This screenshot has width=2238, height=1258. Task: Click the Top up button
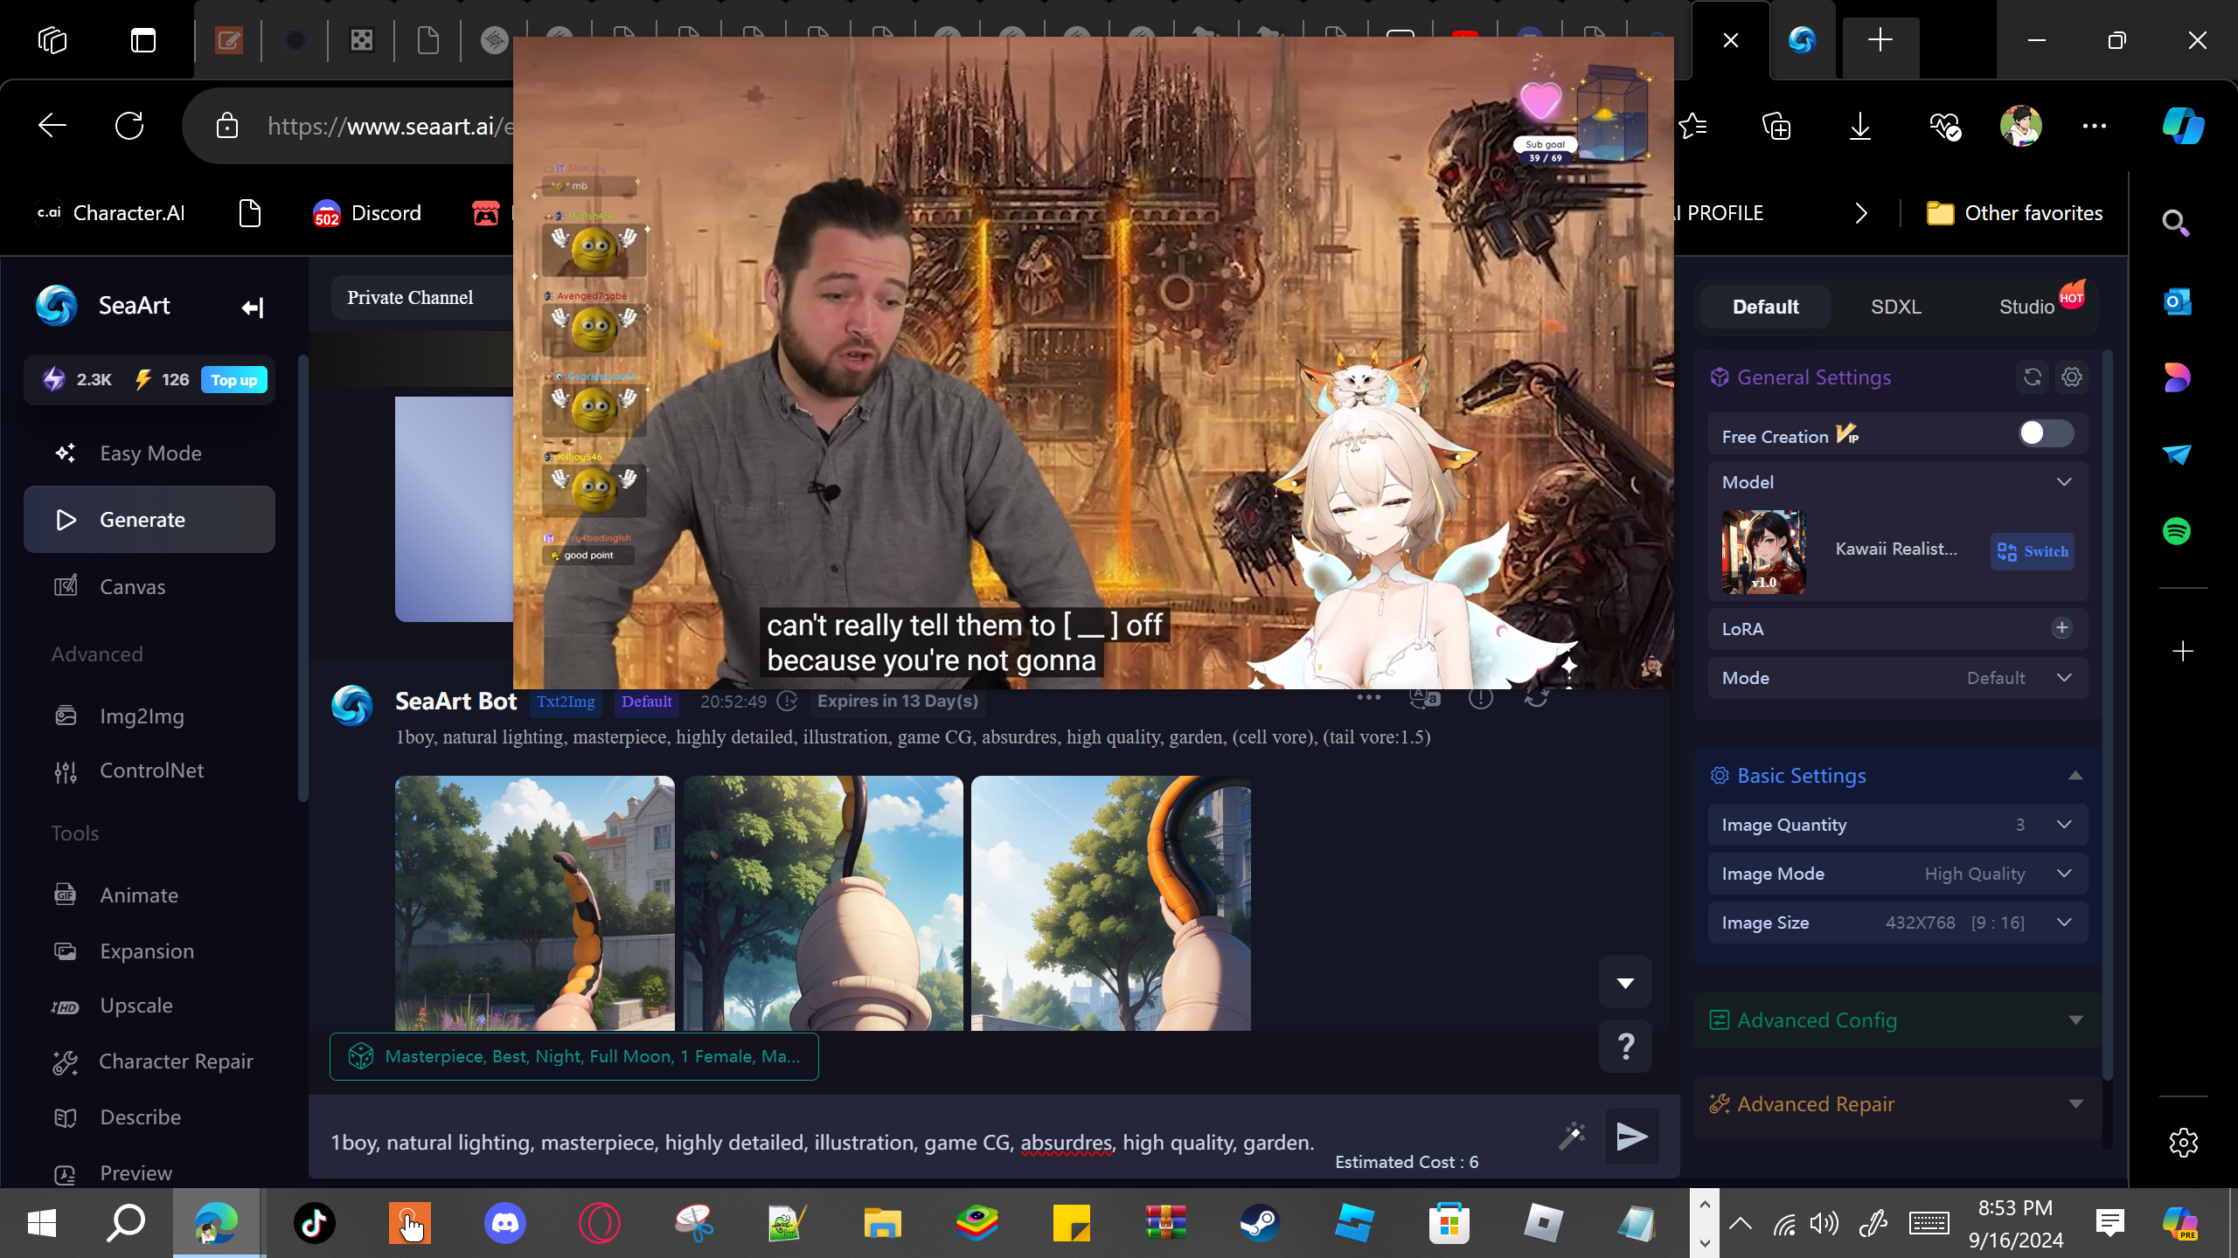pos(234,380)
